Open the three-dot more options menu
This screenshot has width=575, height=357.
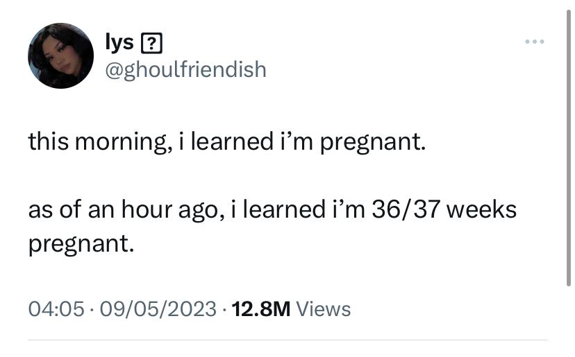[534, 42]
